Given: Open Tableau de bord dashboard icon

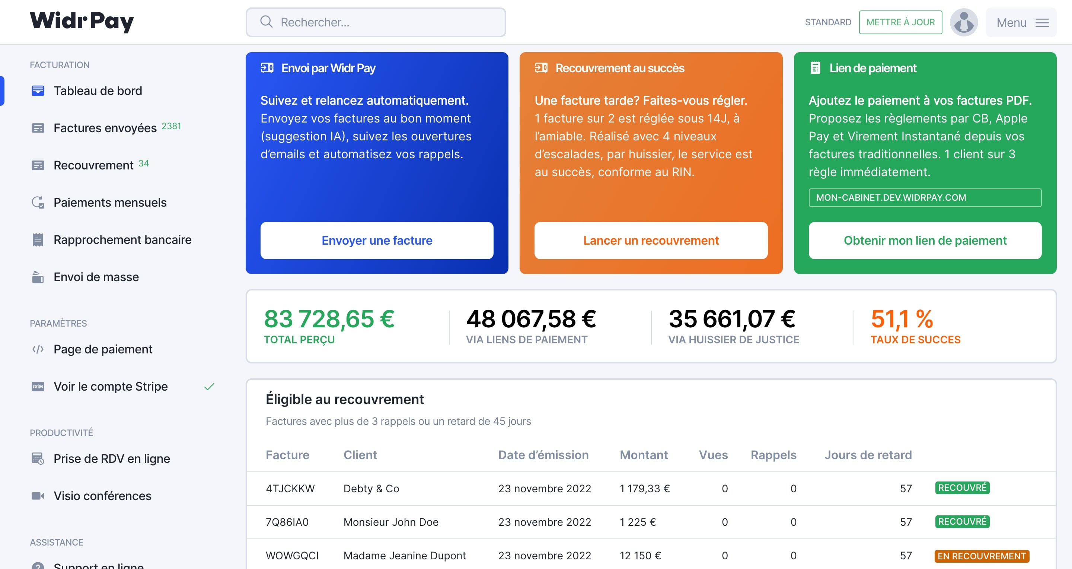Looking at the screenshot, I should 38,91.
